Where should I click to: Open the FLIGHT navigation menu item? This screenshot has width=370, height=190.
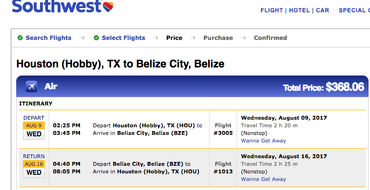[x=271, y=10]
